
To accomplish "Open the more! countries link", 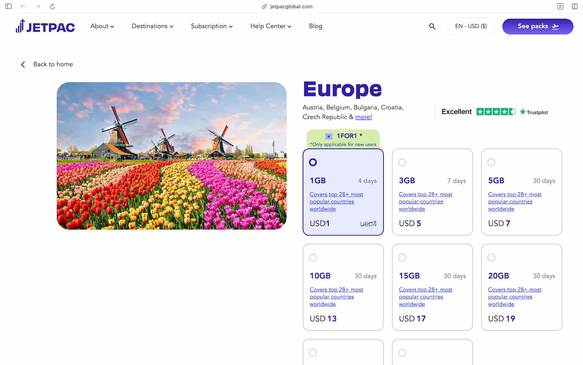I will [363, 117].
